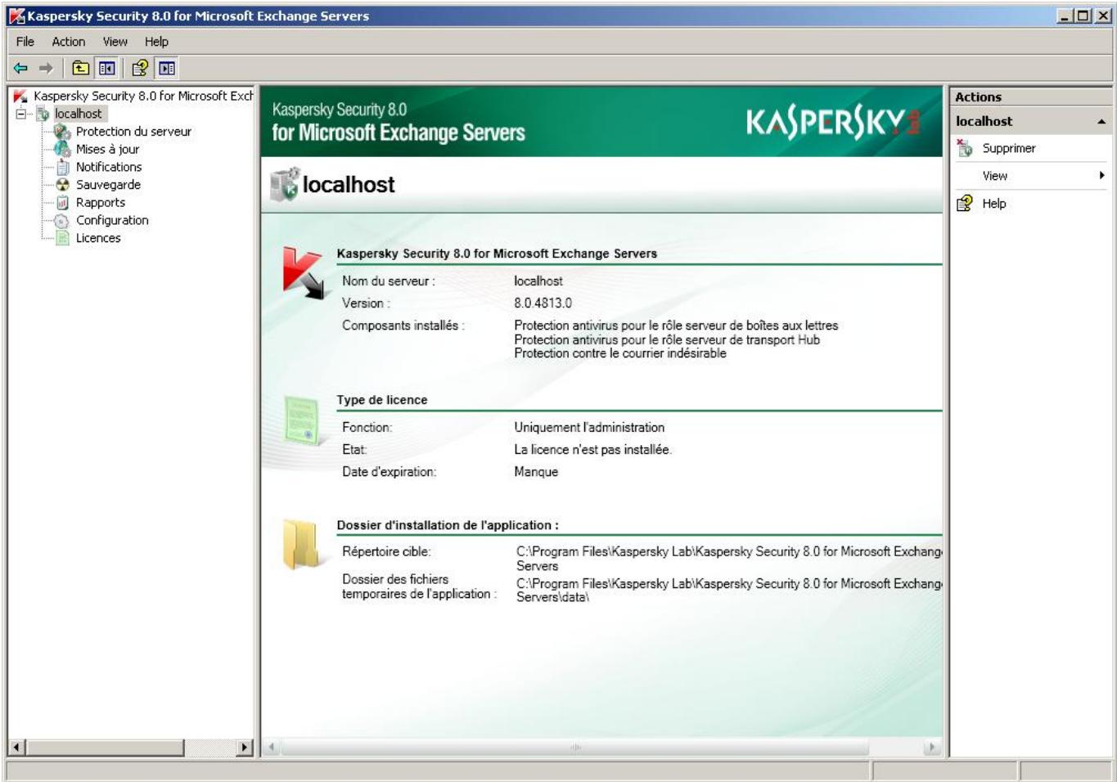The width and height of the screenshot is (1117, 782).
Task: Click View entry in Actions pane
Action: 995,176
